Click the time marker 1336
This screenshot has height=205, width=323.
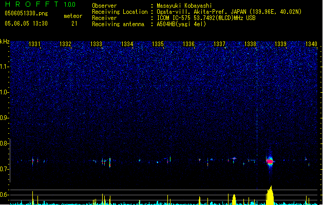[188, 44]
